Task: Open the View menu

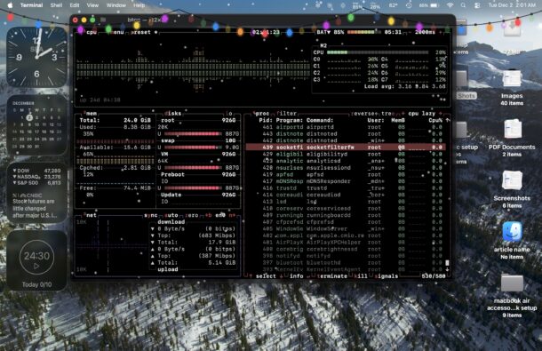Action: (92, 5)
